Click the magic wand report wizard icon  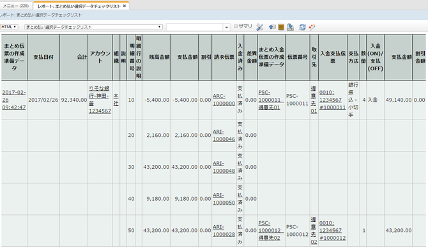(312, 27)
